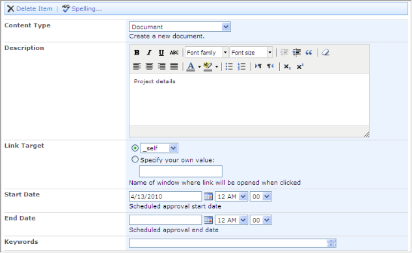Click the End Date input field
Image resolution: width=412 pixels, height=253 pixels.
(x=165, y=220)
